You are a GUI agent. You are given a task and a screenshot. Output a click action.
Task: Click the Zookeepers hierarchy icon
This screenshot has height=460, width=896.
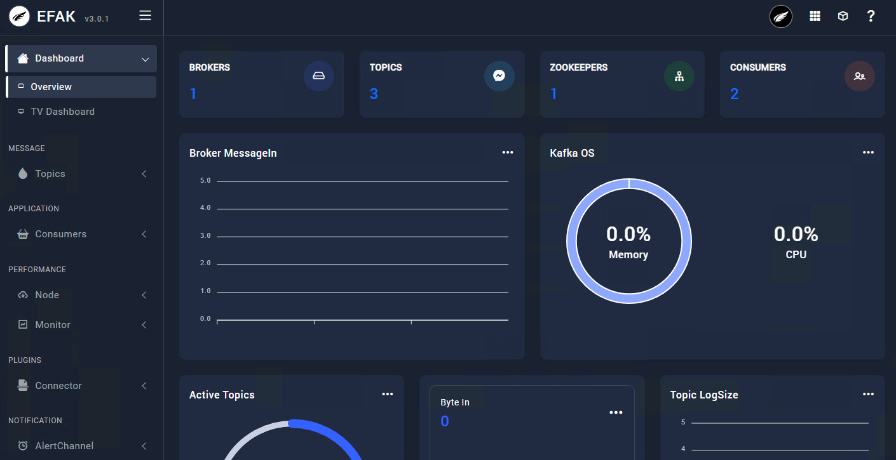pyautogui.click(x=679, y=76)
